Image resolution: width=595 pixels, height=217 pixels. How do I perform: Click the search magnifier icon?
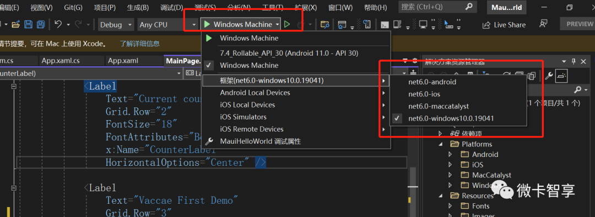[x=469, y=7]
